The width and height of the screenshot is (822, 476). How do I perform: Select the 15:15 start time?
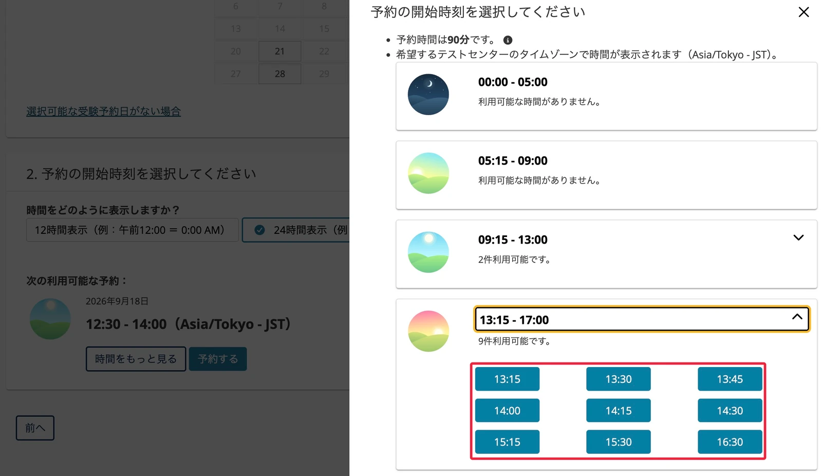(507, 442)
